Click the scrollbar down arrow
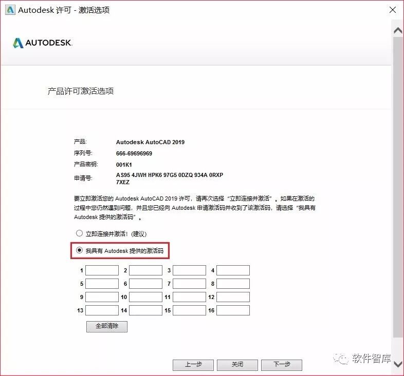The width and height of the screenshot is (404, 376). 398,364
